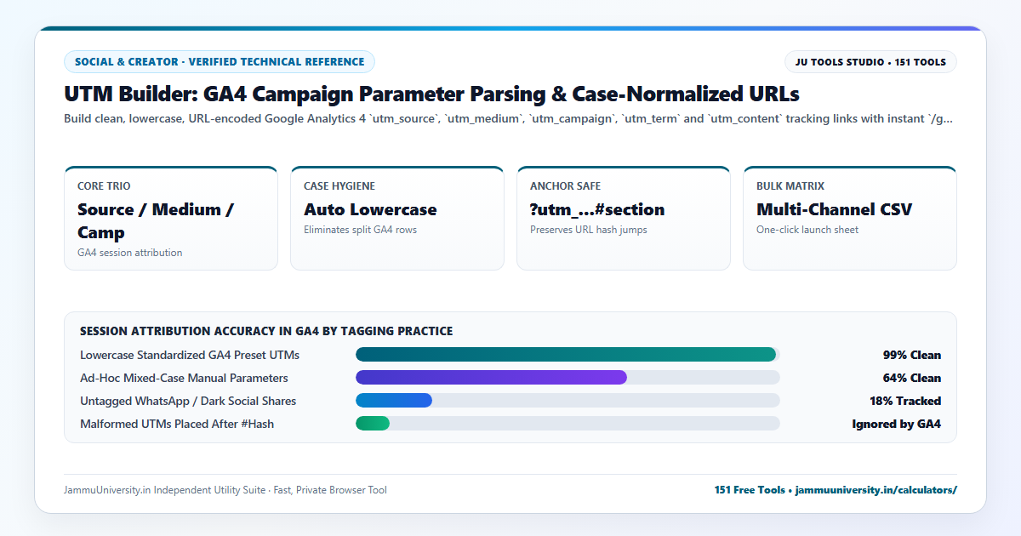Click the Malformed UTMs Placed After #Hash label
Viewport: 1021px width, 536px height.
[x=177, y=424]
